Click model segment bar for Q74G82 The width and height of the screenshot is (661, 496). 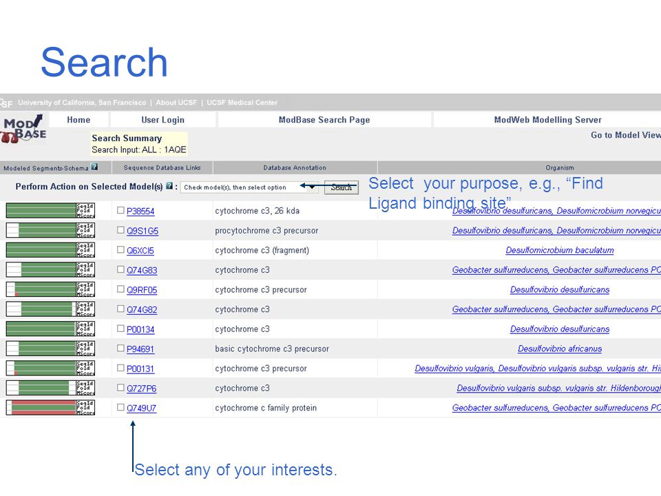tap(50, 309)
